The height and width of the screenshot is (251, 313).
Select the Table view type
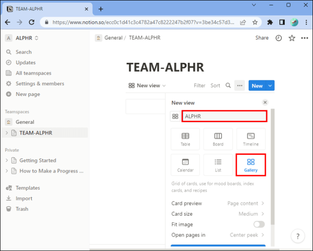click(185, 139)
